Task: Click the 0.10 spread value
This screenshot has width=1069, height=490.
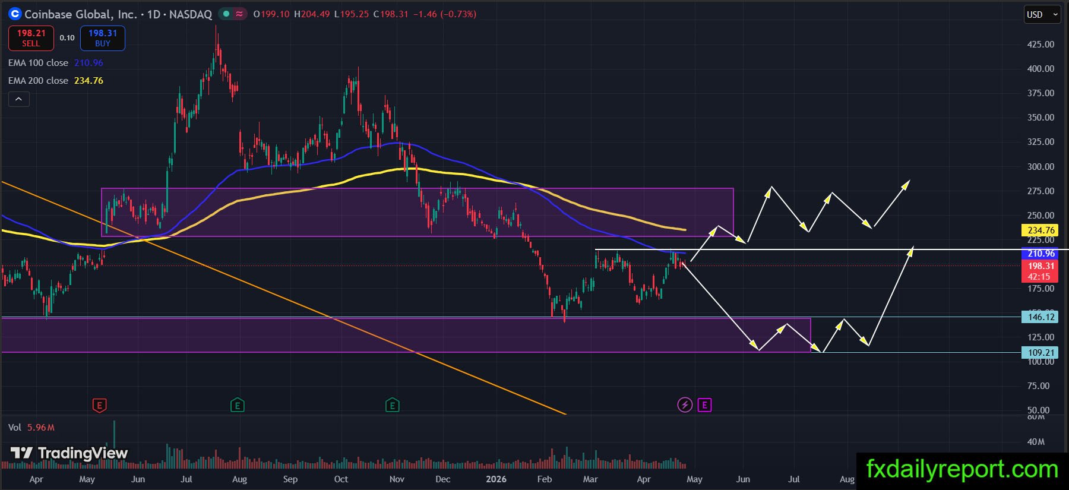Action: tap(67, 38)
